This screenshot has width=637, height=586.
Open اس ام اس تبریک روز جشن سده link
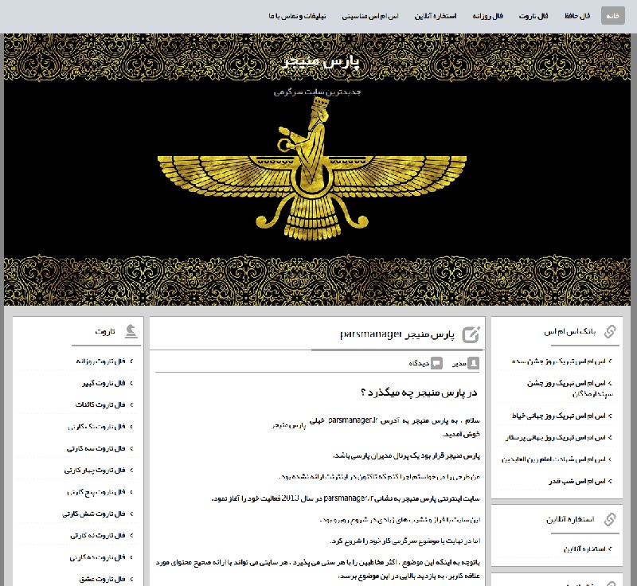click(x=559, y=361)
